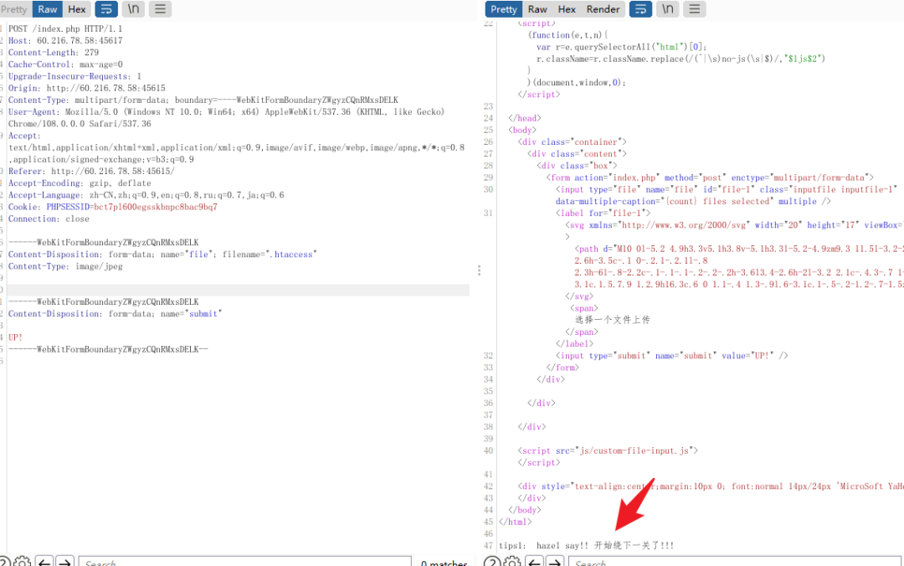Toggle word wrap icon in response panel
The image size is (904, 566).
640,9
